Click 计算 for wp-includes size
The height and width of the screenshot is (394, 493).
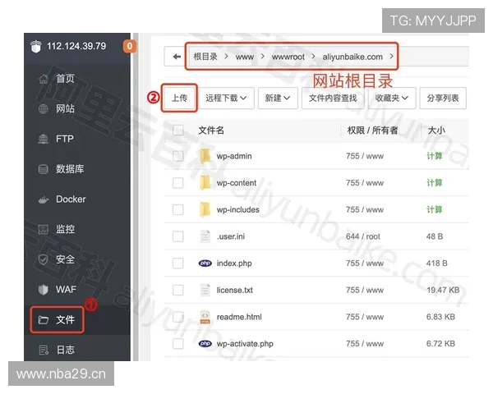coord(435,209)
